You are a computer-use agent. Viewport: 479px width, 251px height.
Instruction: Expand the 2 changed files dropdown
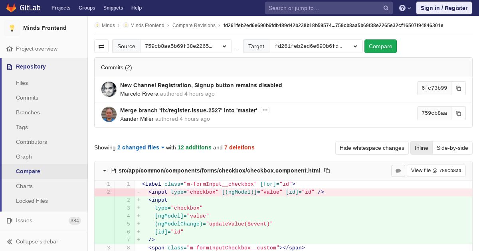click(141, 147)
